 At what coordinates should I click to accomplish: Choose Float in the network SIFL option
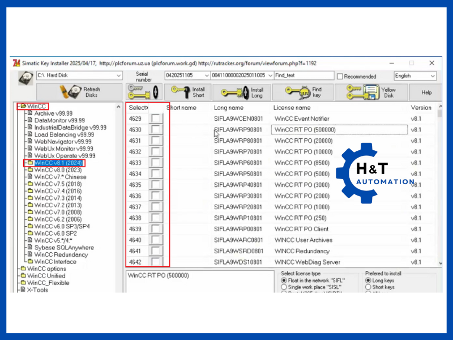(x=284, y=280)
